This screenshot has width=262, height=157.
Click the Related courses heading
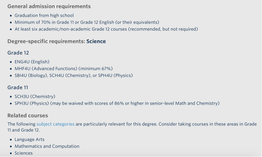(x=28, y=116)
